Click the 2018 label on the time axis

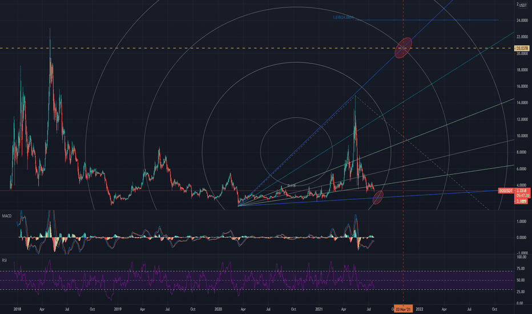tap(17, 309)
